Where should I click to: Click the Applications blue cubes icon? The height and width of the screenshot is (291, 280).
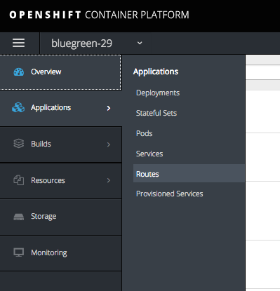[x=18, y=107]
